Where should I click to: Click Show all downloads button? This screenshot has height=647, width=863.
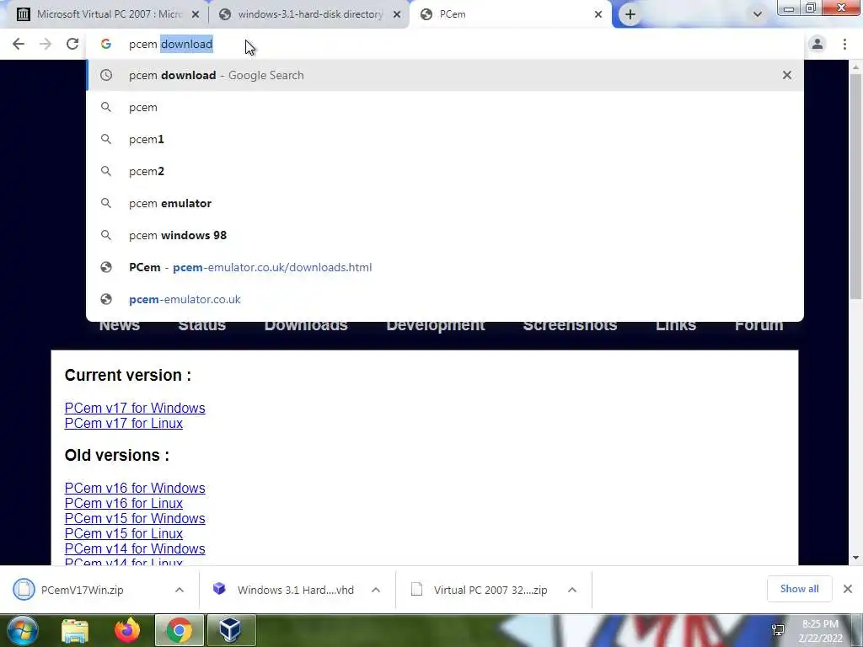click(799, 589)
